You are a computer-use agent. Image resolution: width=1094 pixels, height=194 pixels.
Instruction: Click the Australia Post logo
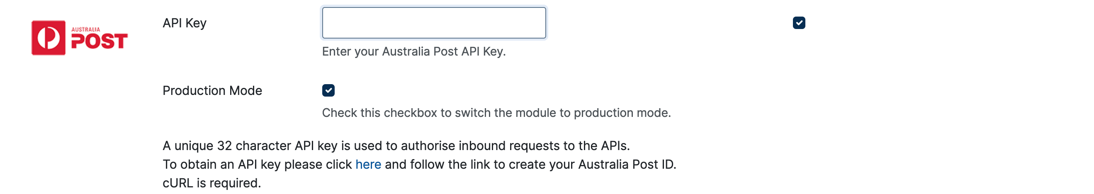coord(80,38)
